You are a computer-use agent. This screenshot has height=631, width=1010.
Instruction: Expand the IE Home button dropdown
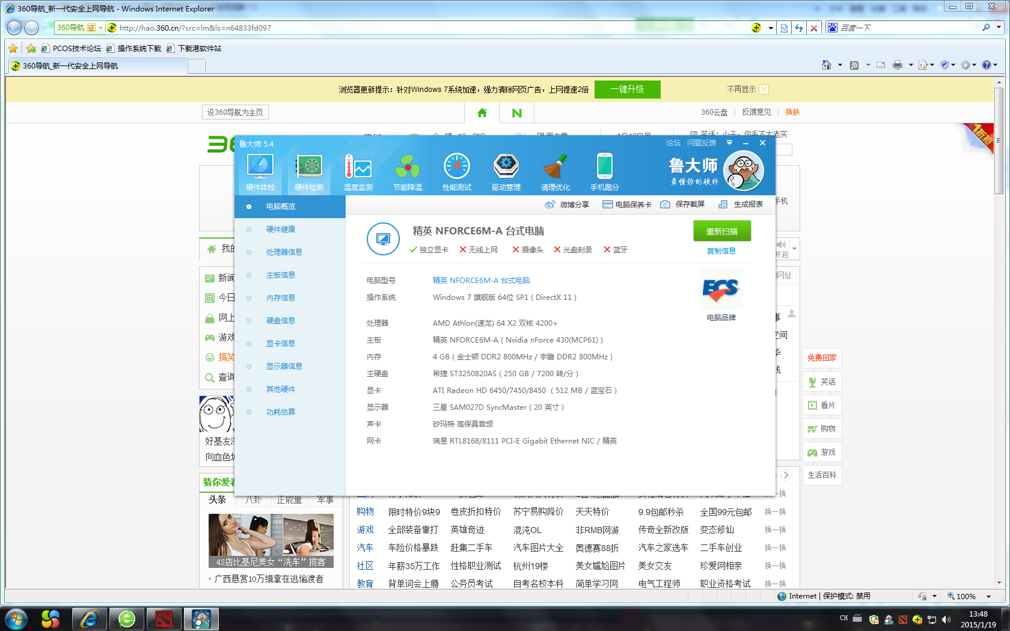point(840,65)
